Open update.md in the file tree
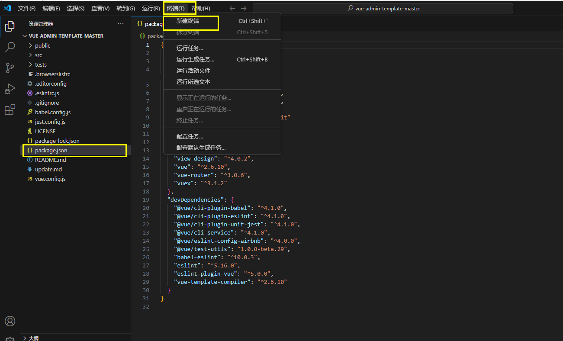The height and width of the screenshot is (341, 563). 75,169
